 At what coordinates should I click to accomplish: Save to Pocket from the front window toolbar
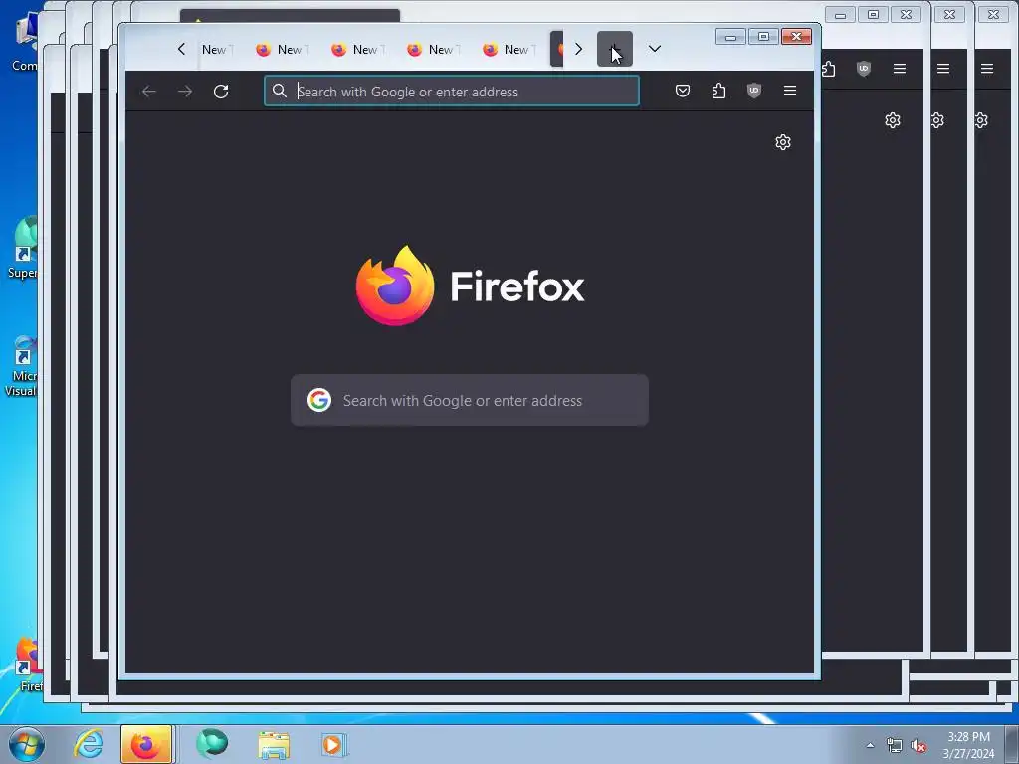point(683,91)
